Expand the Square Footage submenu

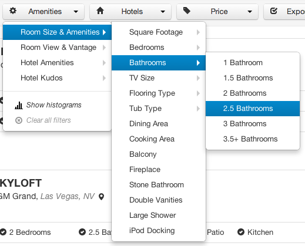[x=159, y=32]
